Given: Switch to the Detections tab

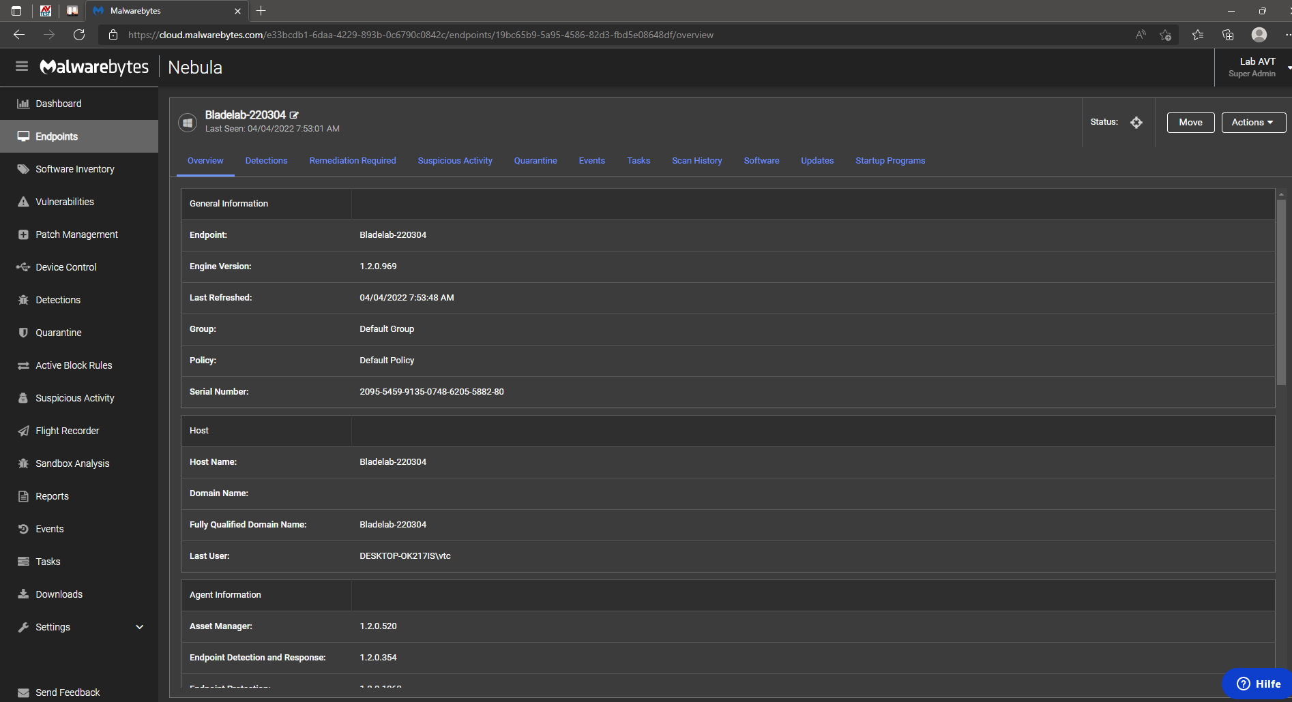Looking at the screenshot, I should 266,161.
